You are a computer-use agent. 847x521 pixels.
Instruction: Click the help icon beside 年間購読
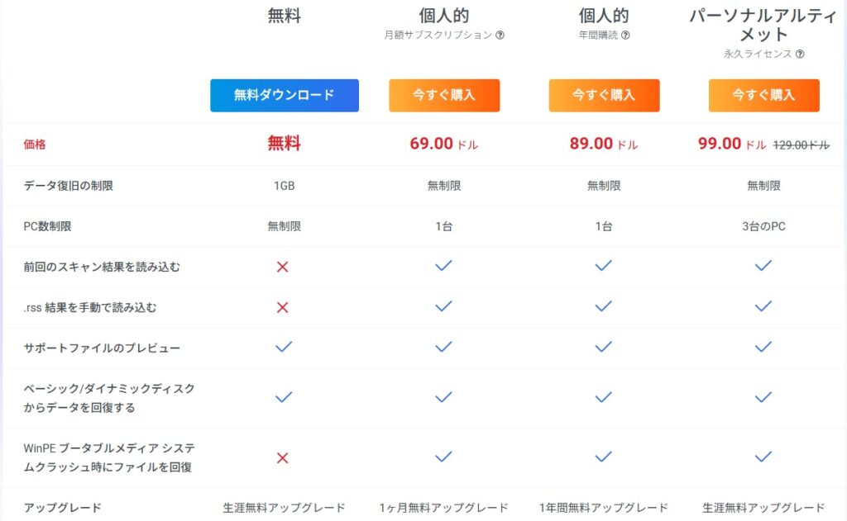(625, 35)
